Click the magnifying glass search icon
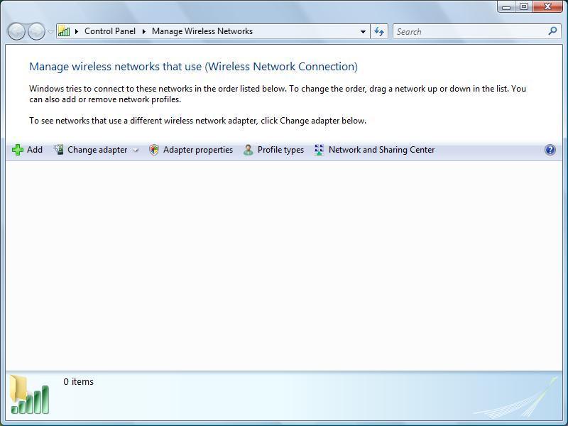568x426 pixels. [x=552, y=31]
